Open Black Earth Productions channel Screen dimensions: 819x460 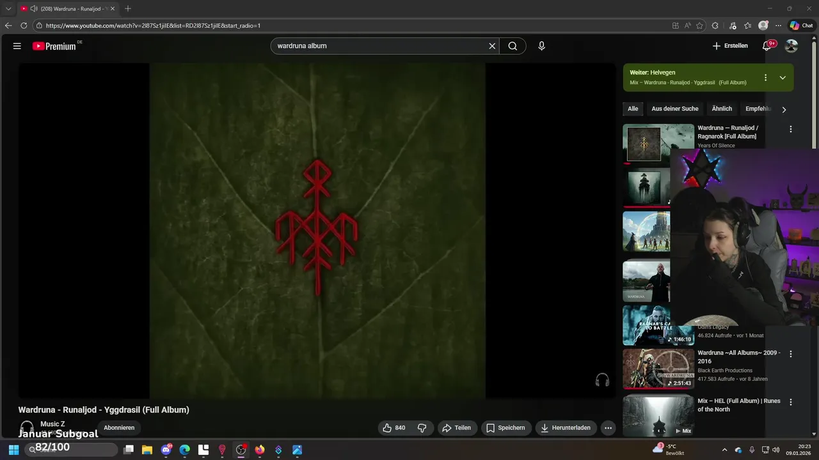click(725, 371)
